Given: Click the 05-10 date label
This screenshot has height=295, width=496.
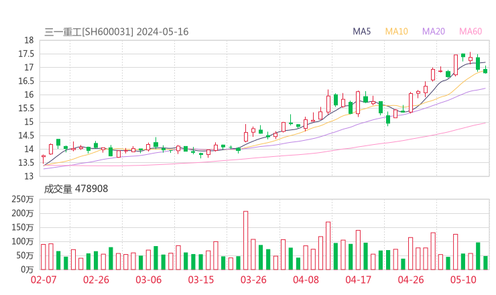Looking at the screenshot, I should click(x=463, y=280).
